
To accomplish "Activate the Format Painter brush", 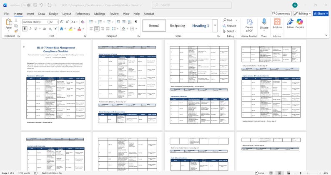I will (16, 31).
